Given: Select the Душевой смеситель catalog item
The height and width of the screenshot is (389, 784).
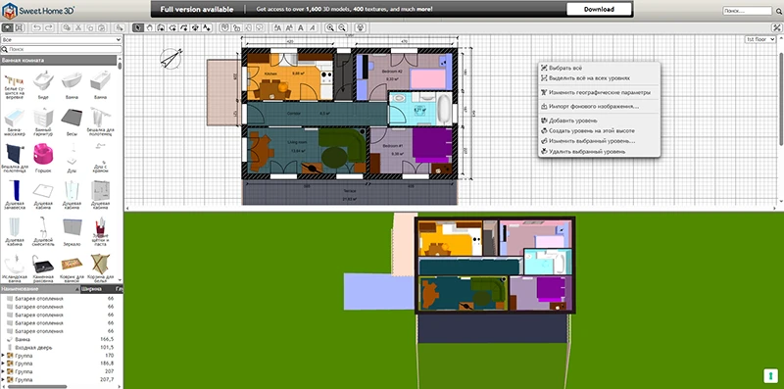Looking at the screenshot, I should click(x=43, y=231).
